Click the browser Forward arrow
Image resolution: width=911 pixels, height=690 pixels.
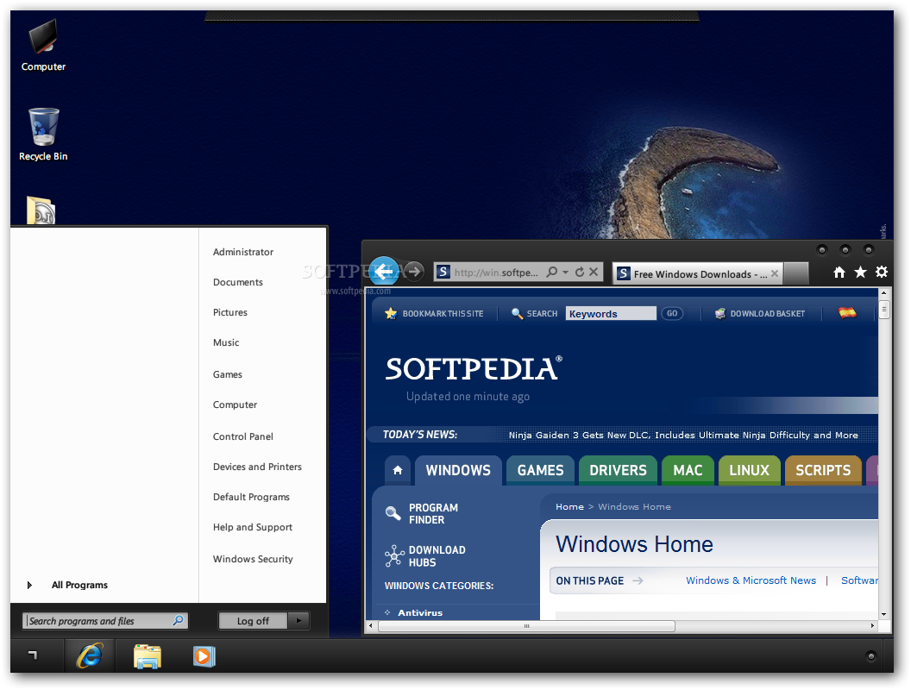[414, 271]
